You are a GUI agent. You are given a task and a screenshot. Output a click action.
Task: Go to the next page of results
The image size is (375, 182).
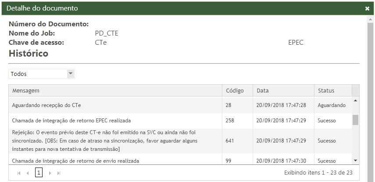click(x=50, y=173)
